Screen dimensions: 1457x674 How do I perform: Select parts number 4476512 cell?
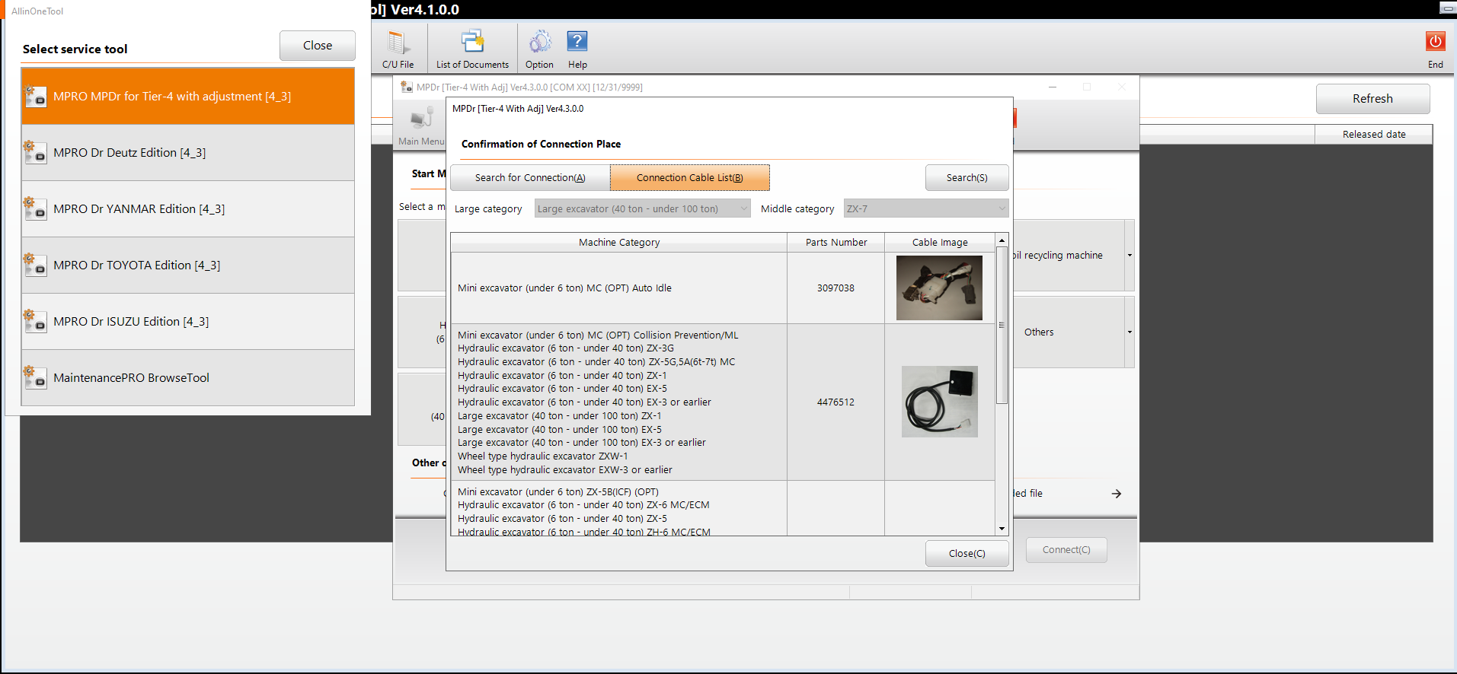[x=836, y=402]
